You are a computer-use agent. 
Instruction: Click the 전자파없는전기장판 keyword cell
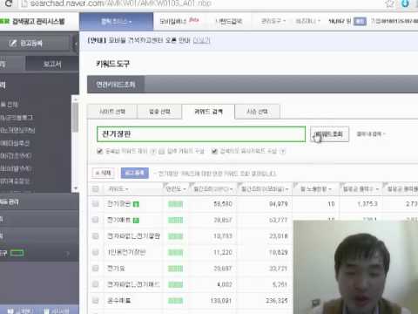click(x=133, y=236)
